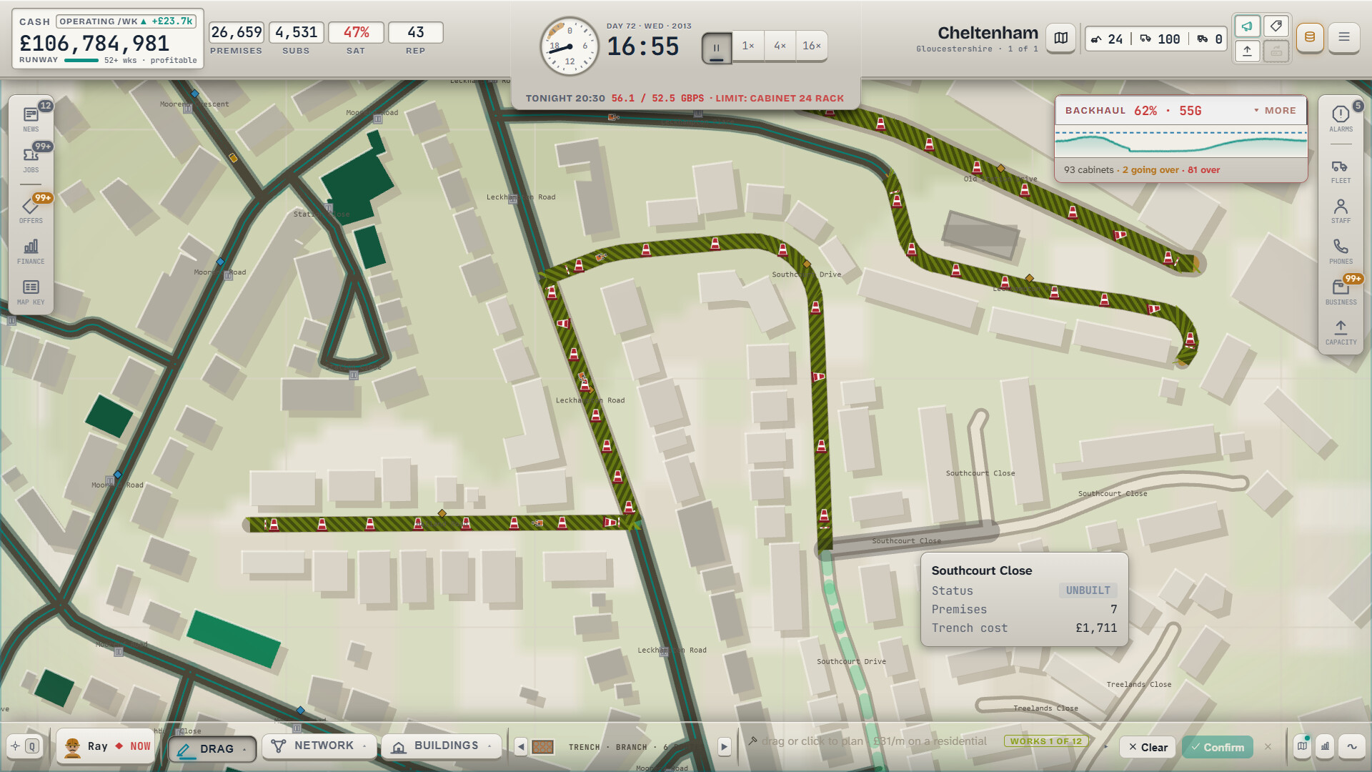Expand the Backhaul panel with More
Screen dimensions: 1372x772
(x=1275, y=111)
